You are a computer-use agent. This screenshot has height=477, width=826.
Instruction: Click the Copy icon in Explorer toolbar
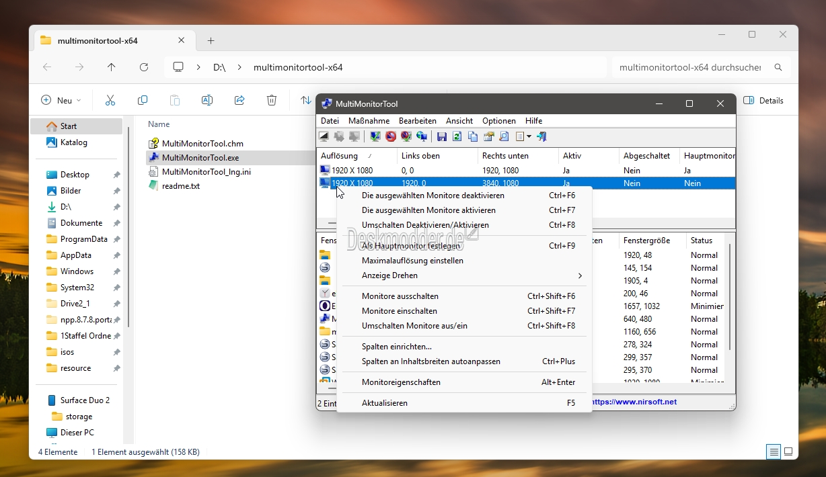point(143,100)
